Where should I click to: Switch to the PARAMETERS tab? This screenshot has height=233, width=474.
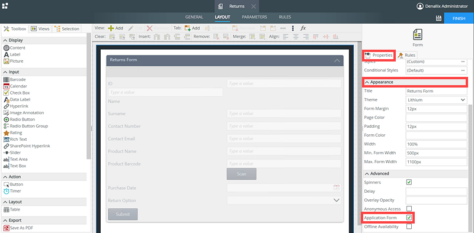(x=254, y=17)
